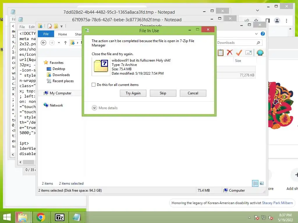The width and height of the screenshot is (298, 223).
Task: Click the blue shell toolbar icon
Action: (x=260, y=53)
